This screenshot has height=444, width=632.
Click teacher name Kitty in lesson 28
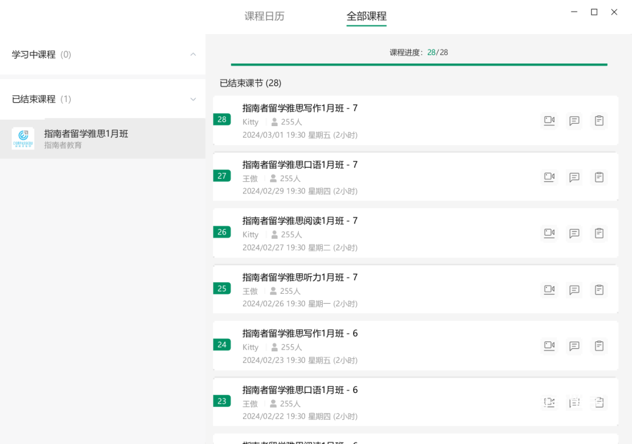pos(251,122)
